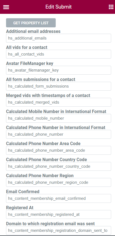The image size is (115, 236).
Task: Click the Phone Number Area Code input
Action: click(x=58, y=150)
